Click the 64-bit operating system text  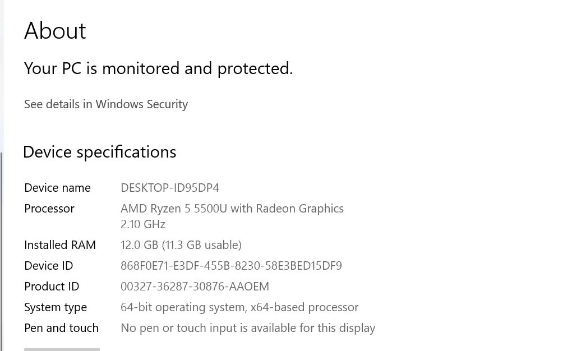(239, 307)
